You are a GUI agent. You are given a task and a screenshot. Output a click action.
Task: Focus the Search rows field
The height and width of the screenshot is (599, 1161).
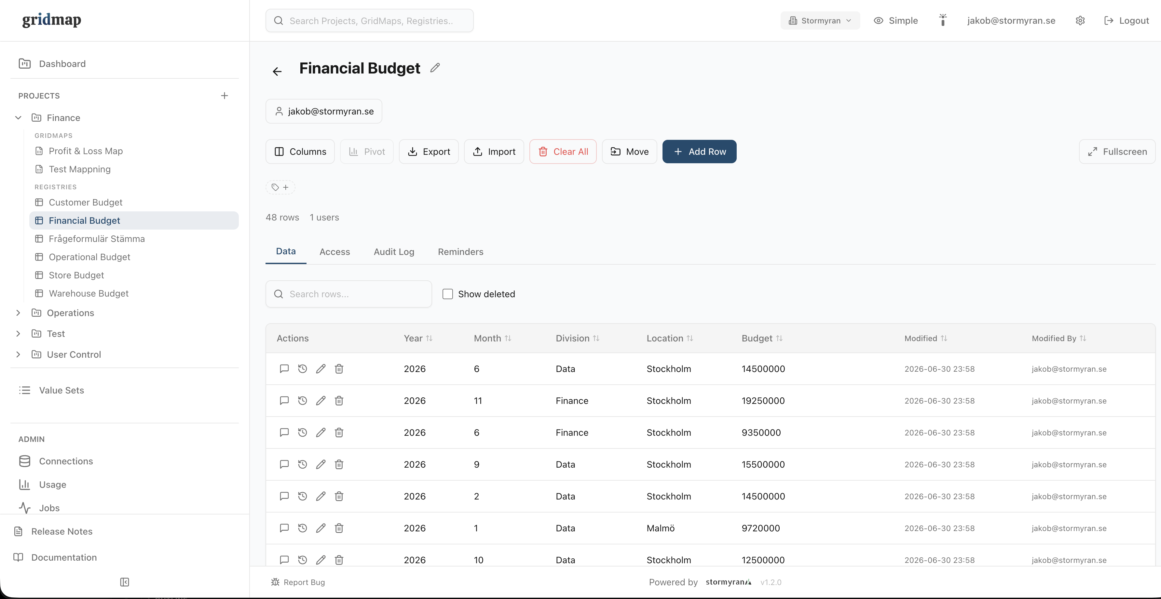pos(348,294)
